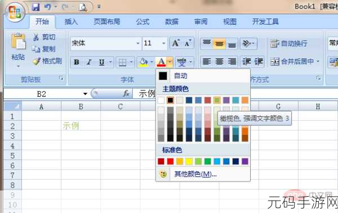This screenshot has height=213, width=338.
Task: Switch to the 数据 tab
Action: (x=172, y=21)
